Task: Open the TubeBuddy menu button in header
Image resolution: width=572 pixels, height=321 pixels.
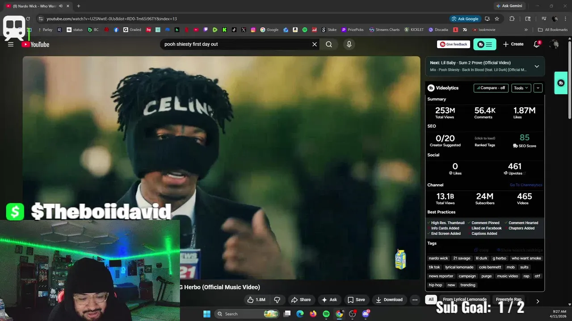Action: [484, 44]
